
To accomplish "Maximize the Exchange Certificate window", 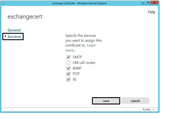I will point(148,3).
